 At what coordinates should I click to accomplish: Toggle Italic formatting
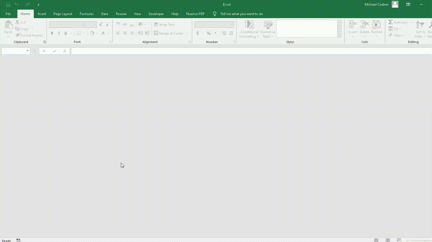(x=59, y=33)
